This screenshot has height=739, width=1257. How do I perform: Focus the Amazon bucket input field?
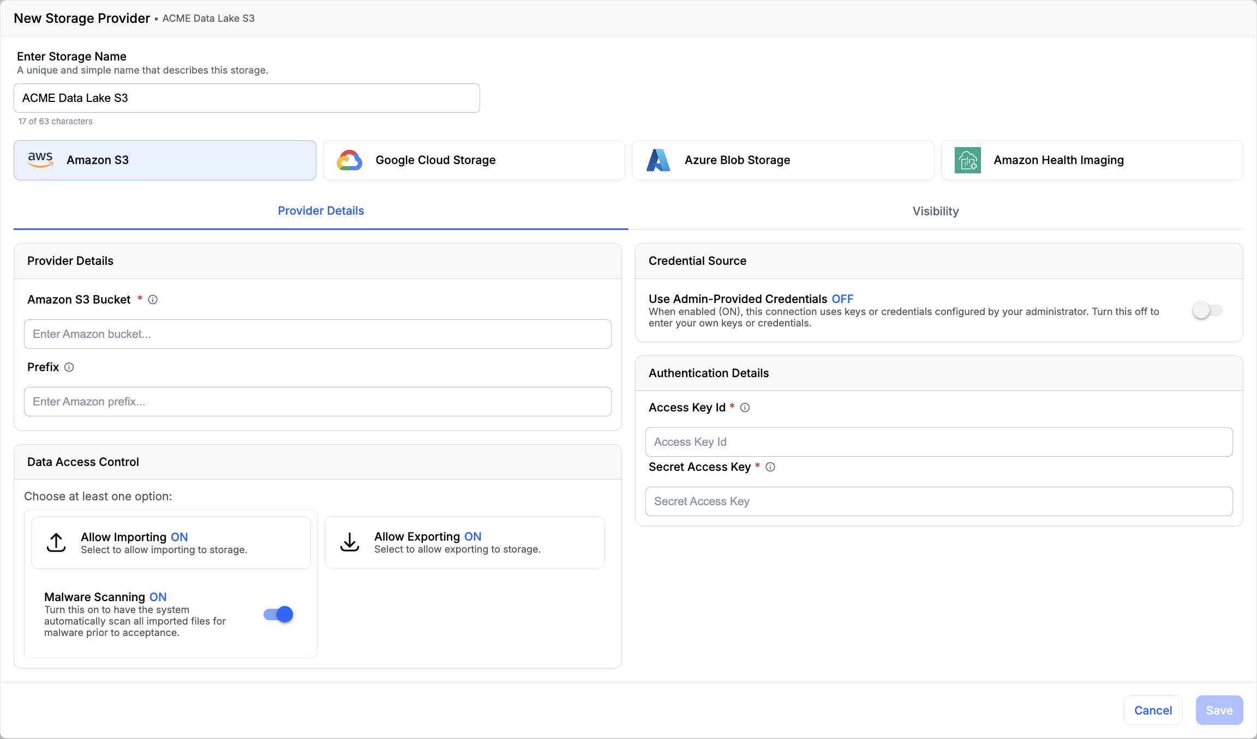(x=318, y=334)
